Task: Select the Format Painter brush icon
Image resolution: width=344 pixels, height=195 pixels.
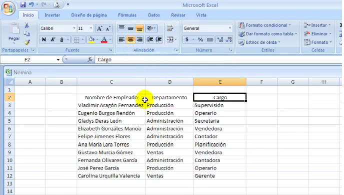Action: 27,42
